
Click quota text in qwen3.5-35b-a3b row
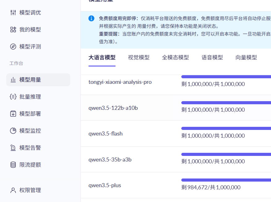[213, 161]
